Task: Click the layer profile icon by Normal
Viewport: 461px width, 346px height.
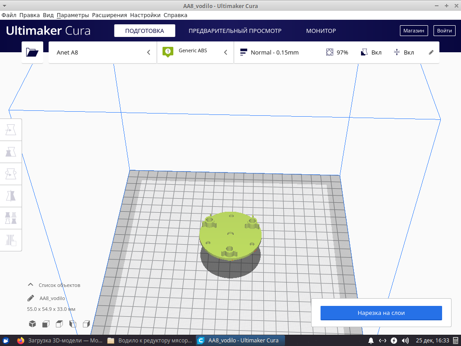Action: (244, 52)
